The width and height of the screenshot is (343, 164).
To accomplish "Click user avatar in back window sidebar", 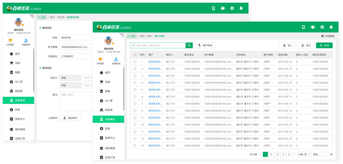I will (18, 22).
